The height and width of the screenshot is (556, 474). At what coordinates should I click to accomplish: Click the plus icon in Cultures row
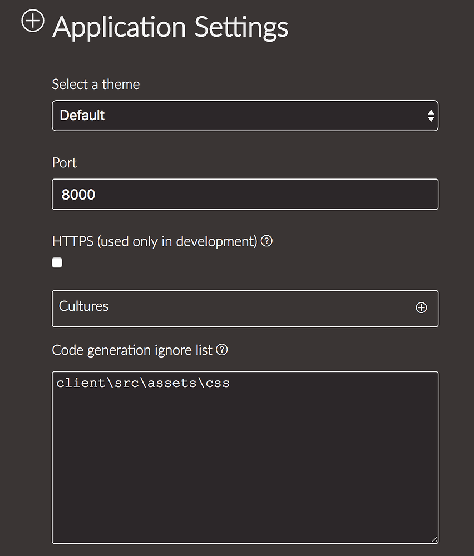421,307
